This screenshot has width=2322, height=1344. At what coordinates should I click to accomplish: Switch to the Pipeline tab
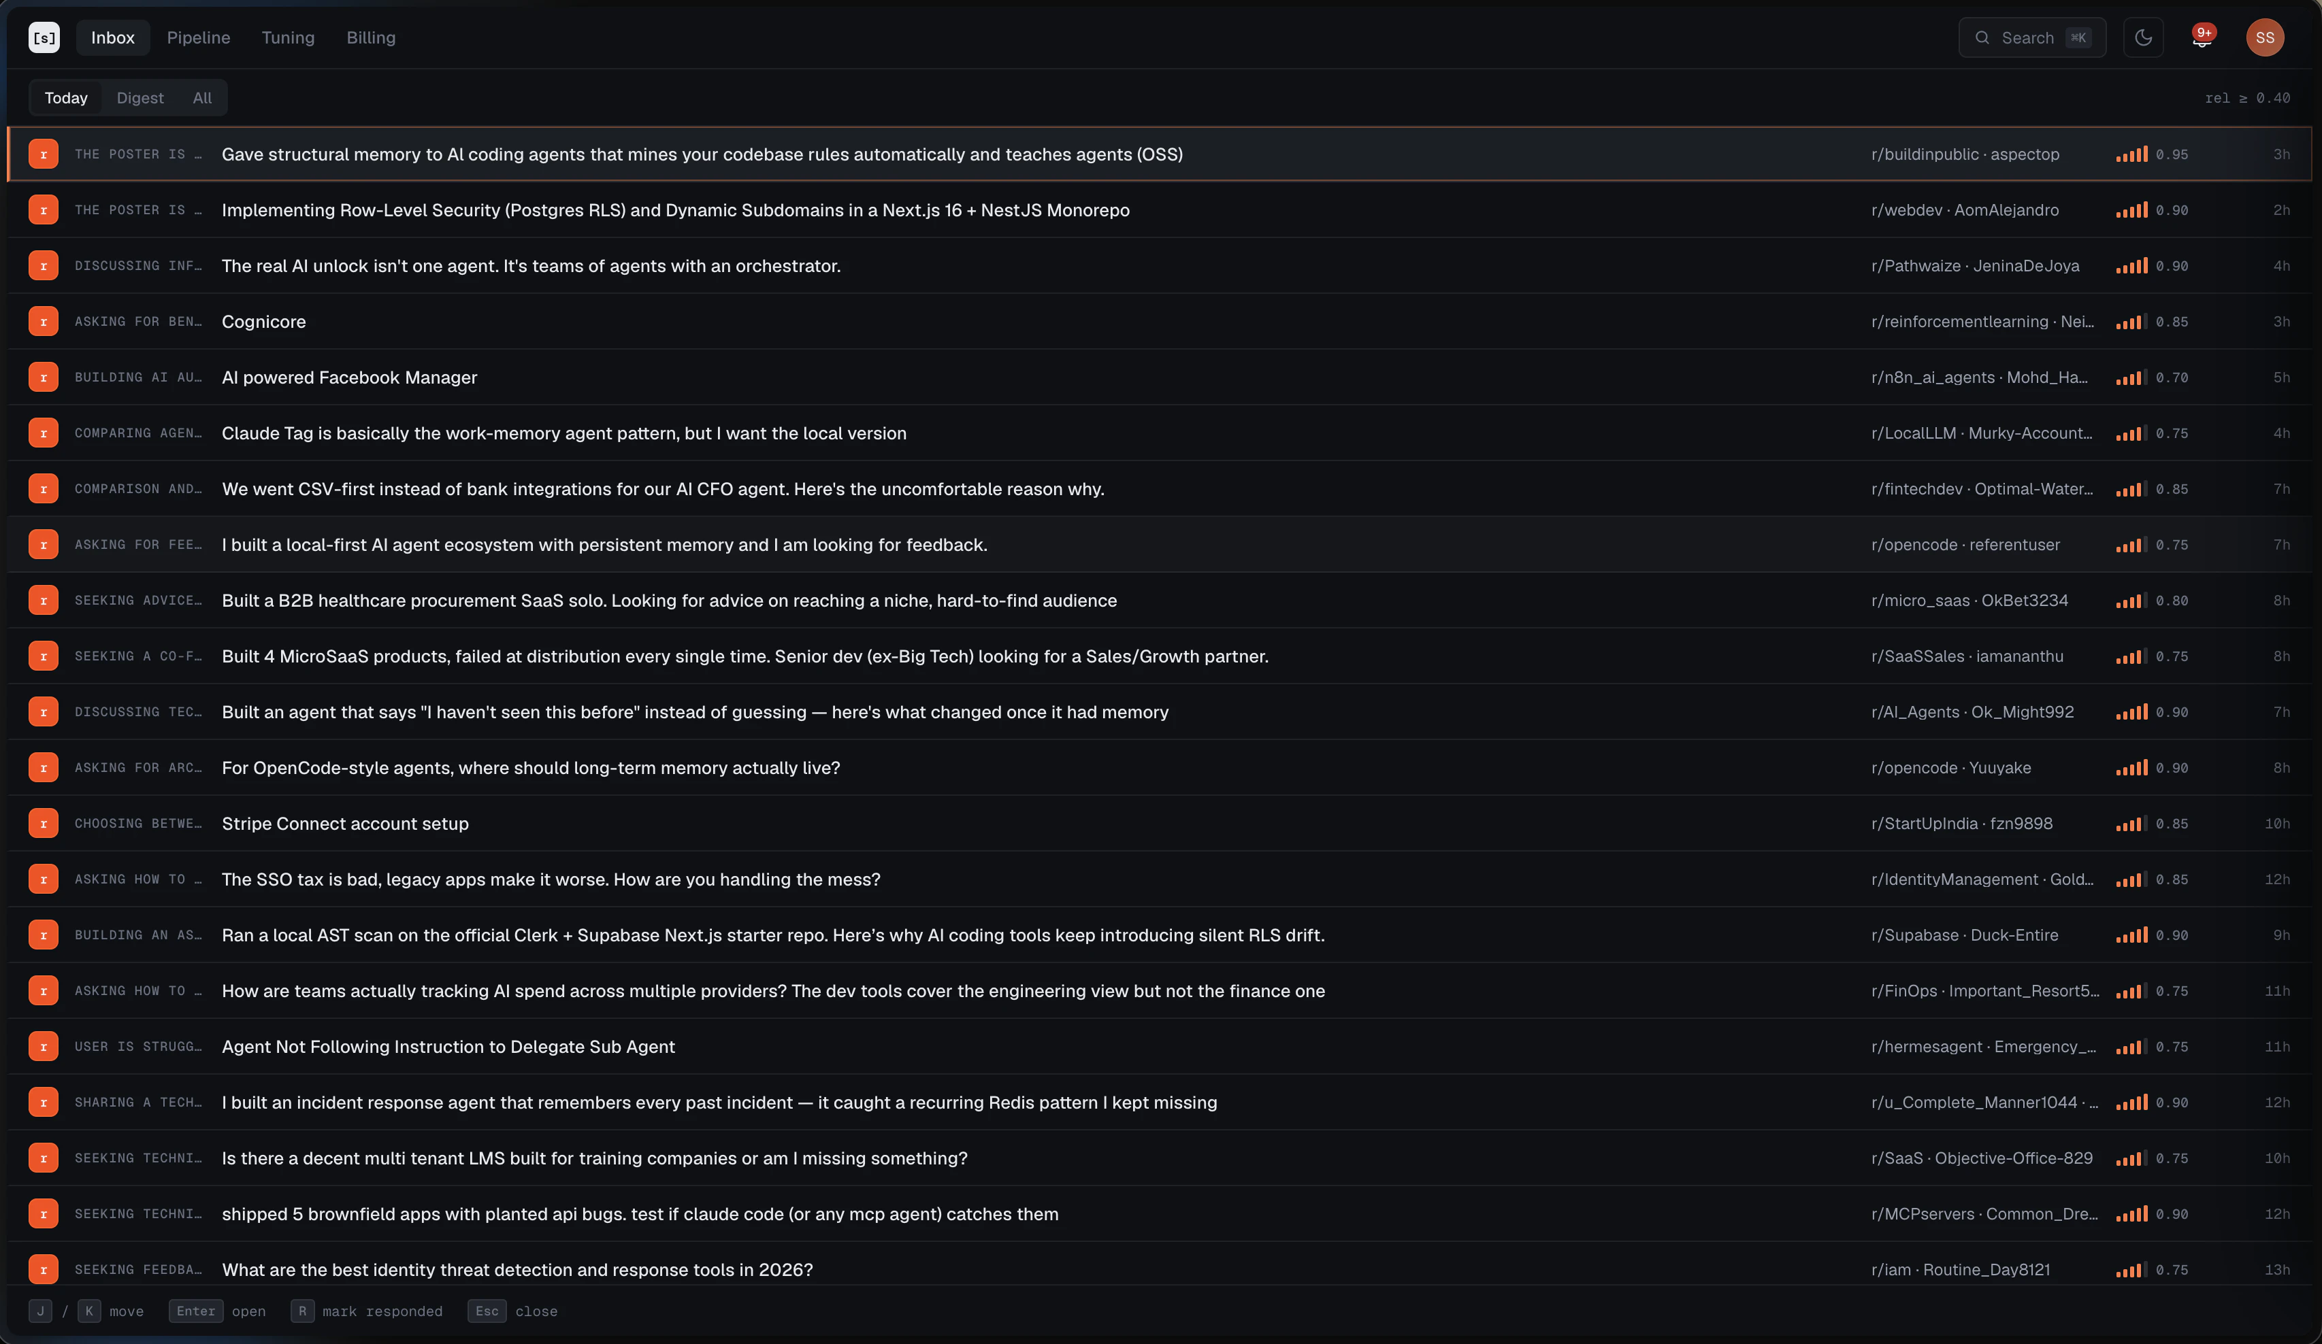point(198,38)
